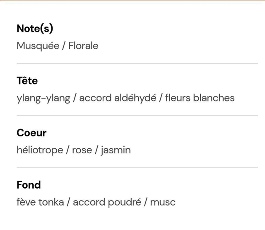This screenshot has width=265, height=230.
Task: Click the accord aldéhydé text
Action: coord(118,98)
